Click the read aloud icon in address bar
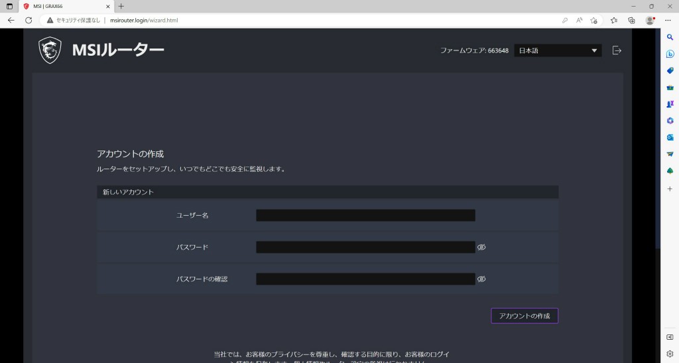 coord(579,21)
